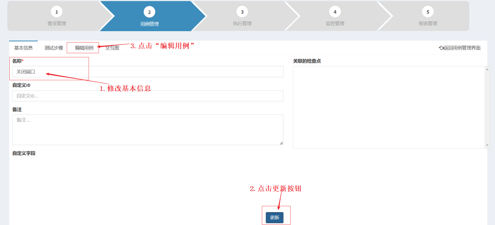The width and height of the screenshot is (495, 225).
Task: Open the 测试步骤 tab
Action: point(54,48)
